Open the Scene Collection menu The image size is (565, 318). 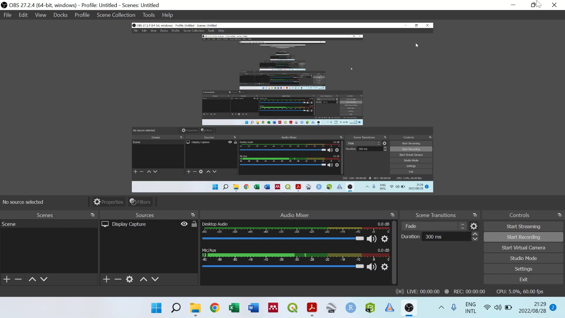[116, 15]
